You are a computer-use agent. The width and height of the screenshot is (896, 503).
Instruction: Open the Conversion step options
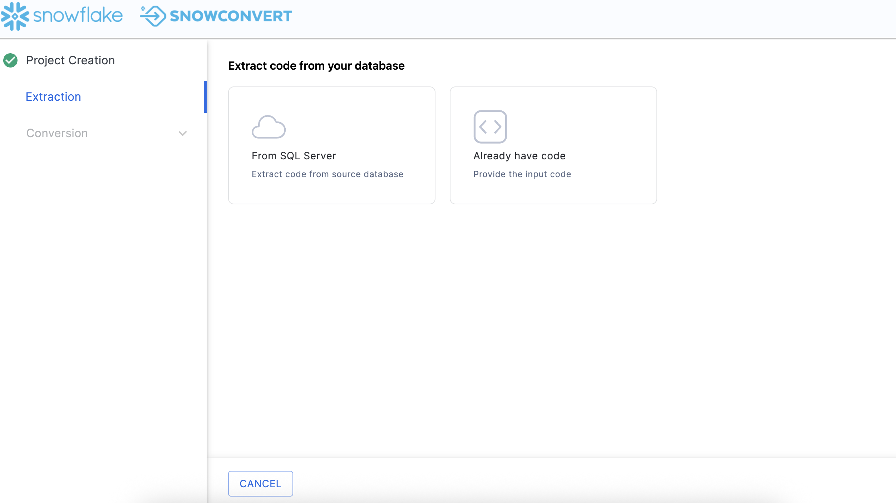click(57, 133)
